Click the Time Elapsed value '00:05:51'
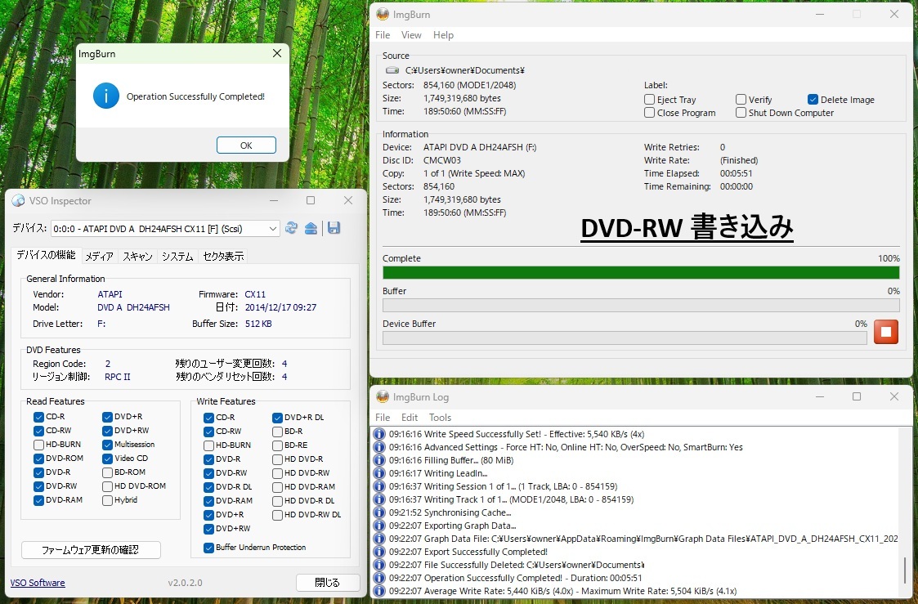 (x=736, y=173)
